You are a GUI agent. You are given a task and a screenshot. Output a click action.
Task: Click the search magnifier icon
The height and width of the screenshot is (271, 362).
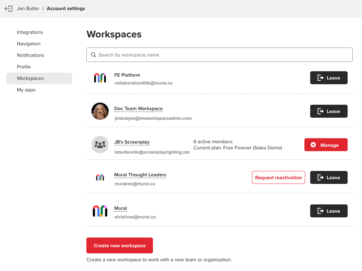94,55
